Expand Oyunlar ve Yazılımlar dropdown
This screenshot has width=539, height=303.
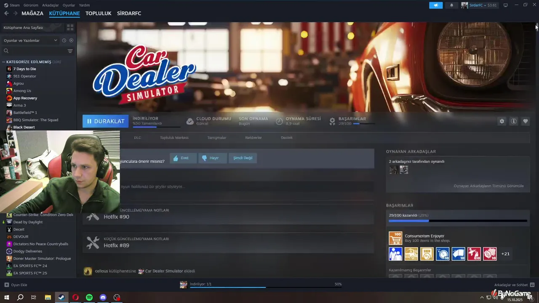(30, 40)
